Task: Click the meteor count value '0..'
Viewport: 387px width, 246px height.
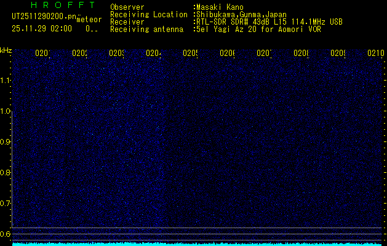Action: coord(92,29)
